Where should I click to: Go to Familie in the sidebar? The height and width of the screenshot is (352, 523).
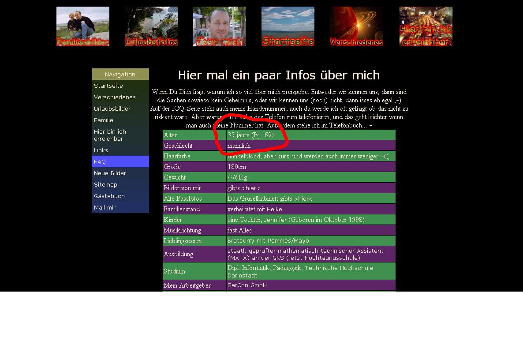coord(104,120)
